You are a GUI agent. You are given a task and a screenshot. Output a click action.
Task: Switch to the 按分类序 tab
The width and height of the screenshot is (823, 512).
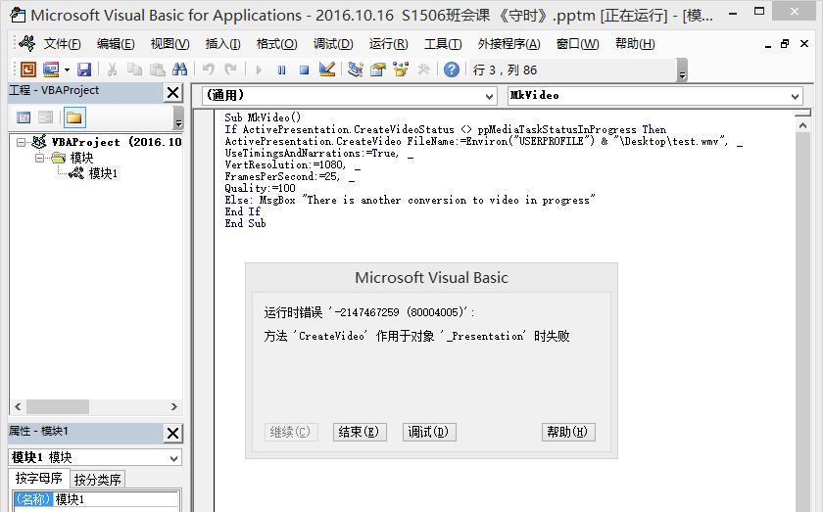98,479
